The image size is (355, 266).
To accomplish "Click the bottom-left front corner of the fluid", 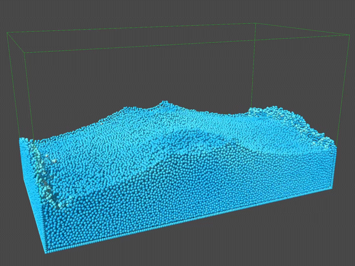I will coord(44,250).
